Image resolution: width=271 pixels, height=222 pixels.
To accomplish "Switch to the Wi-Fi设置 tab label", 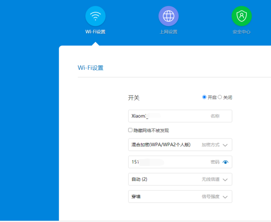I will point(95,32).
